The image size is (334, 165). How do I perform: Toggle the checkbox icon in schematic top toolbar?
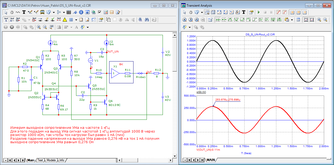(x=100, y=12)
